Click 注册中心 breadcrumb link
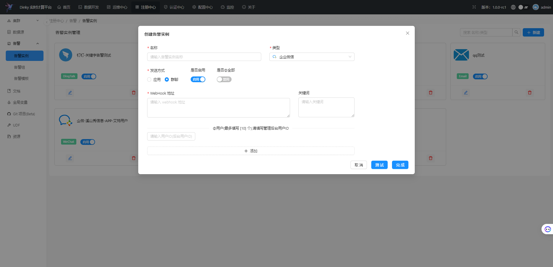The image size is (553, 267). (x=56, y=21)
